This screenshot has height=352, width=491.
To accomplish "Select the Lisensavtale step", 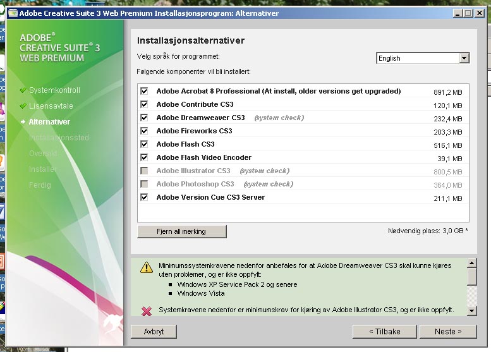I will 51,106.
